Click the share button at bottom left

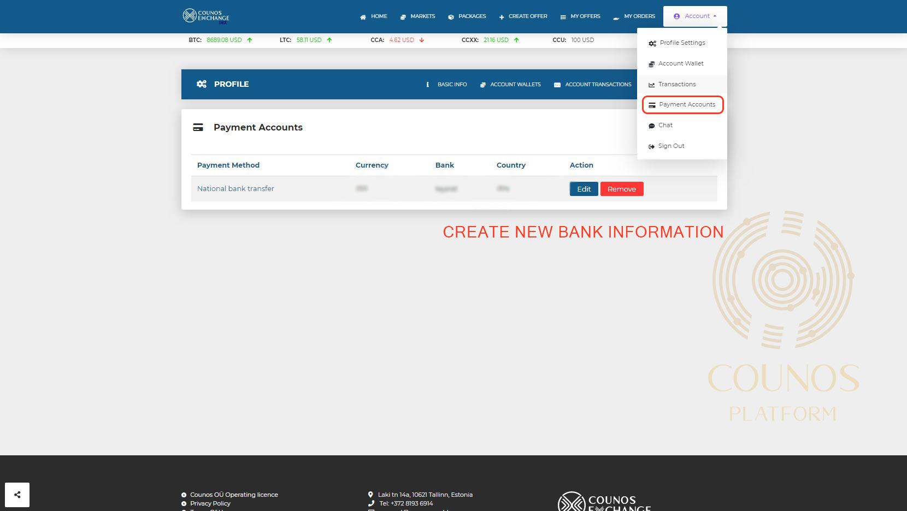pyautogui.click(x=17, y=495)
